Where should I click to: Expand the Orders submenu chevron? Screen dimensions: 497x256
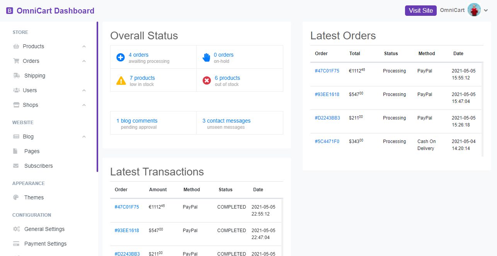coord(84,61)
